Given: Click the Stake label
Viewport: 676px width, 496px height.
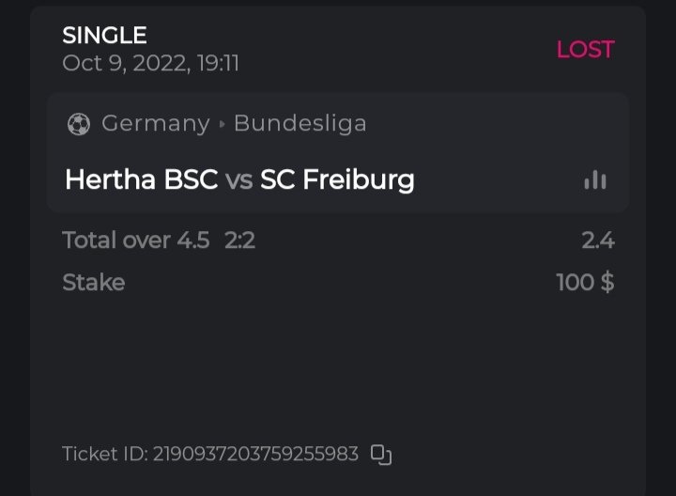Looking at the screenshot, I should point(93,282).
